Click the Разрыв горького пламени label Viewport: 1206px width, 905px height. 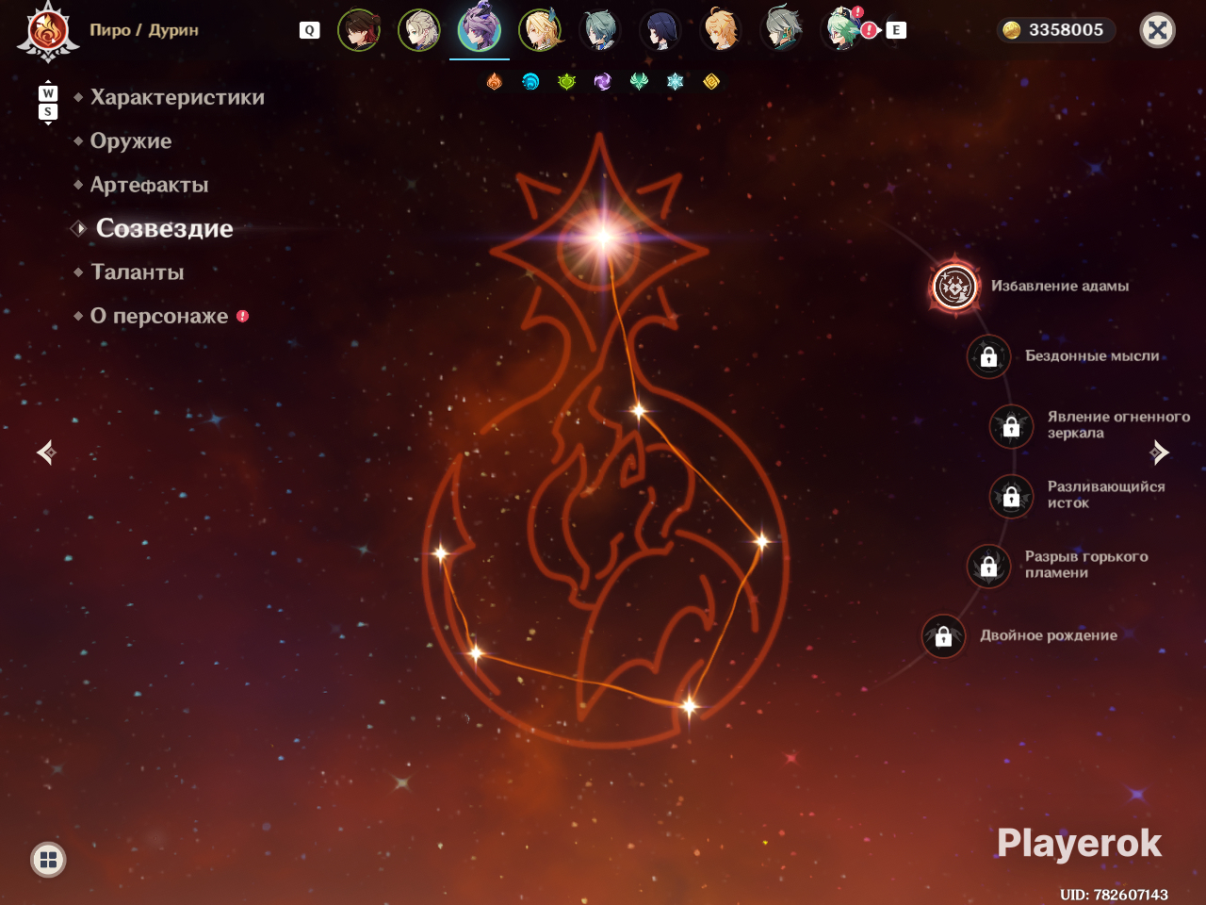click(1086, 565)
